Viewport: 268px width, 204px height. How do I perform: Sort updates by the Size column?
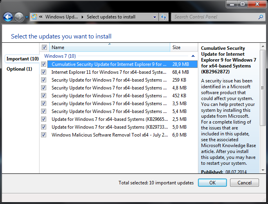[x=184, y=47]
